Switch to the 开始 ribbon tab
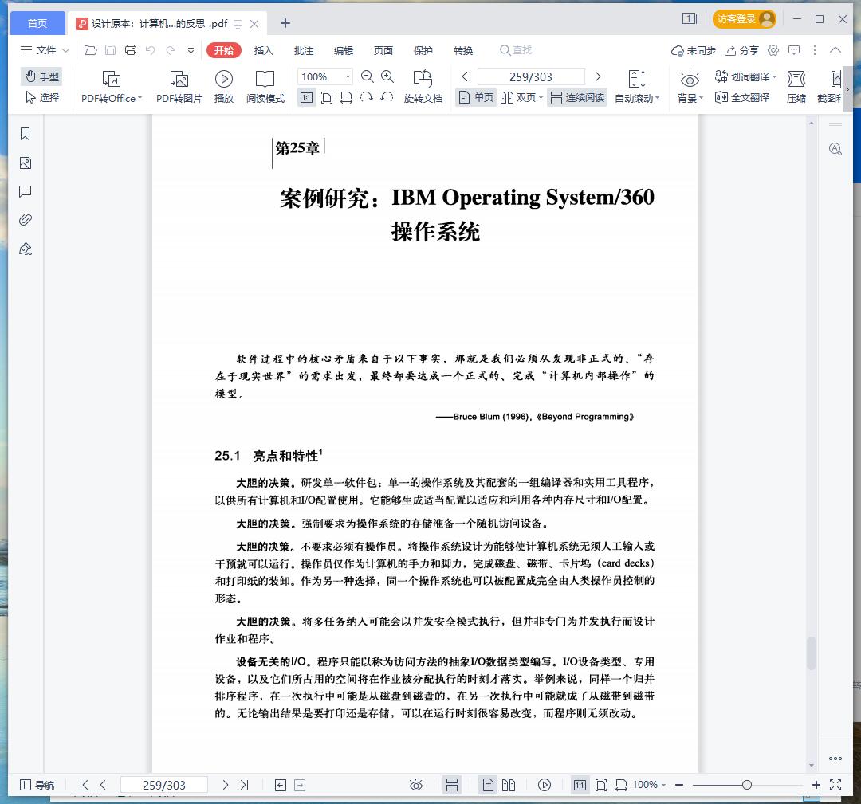This screenshot has width=861, height=804. coord(224,50)
